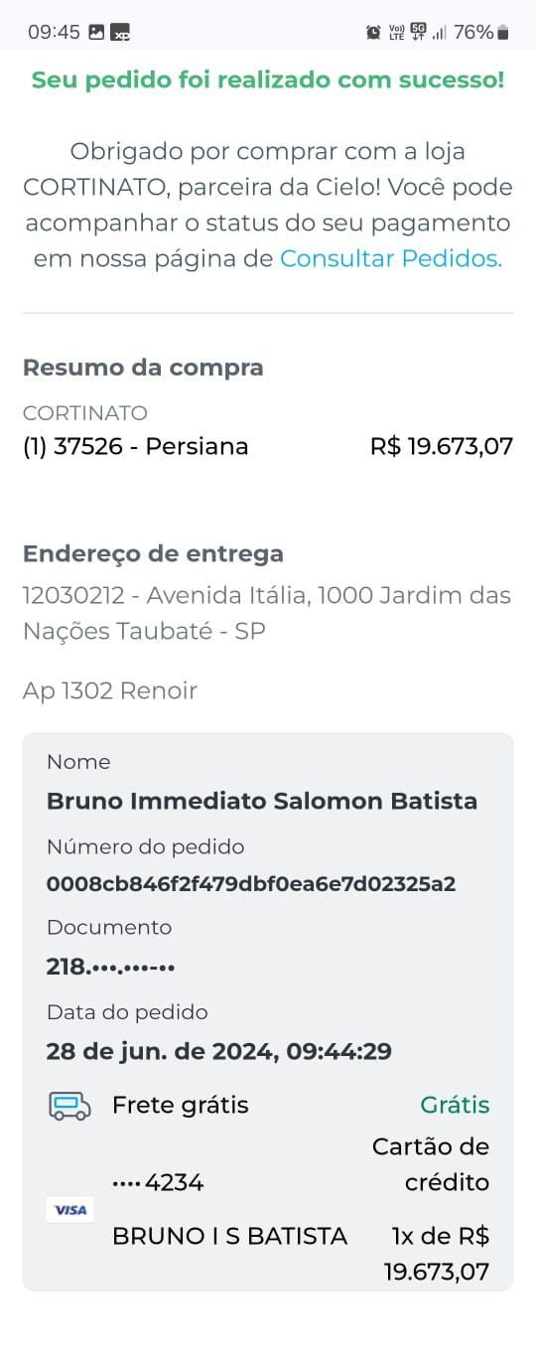Tap the 5G network status icon
The width and height of the screenshot is (536, 1363).
418,32
